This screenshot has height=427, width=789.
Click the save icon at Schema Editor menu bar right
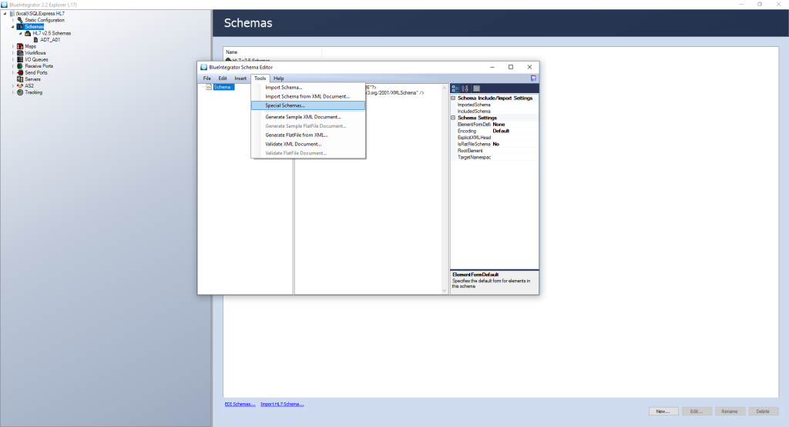533,78
